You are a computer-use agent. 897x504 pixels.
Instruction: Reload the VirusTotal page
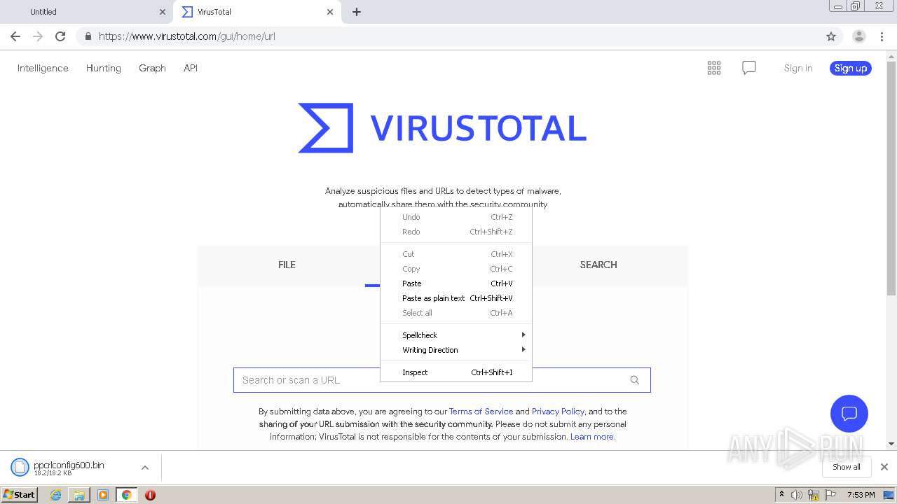[60, 36]
